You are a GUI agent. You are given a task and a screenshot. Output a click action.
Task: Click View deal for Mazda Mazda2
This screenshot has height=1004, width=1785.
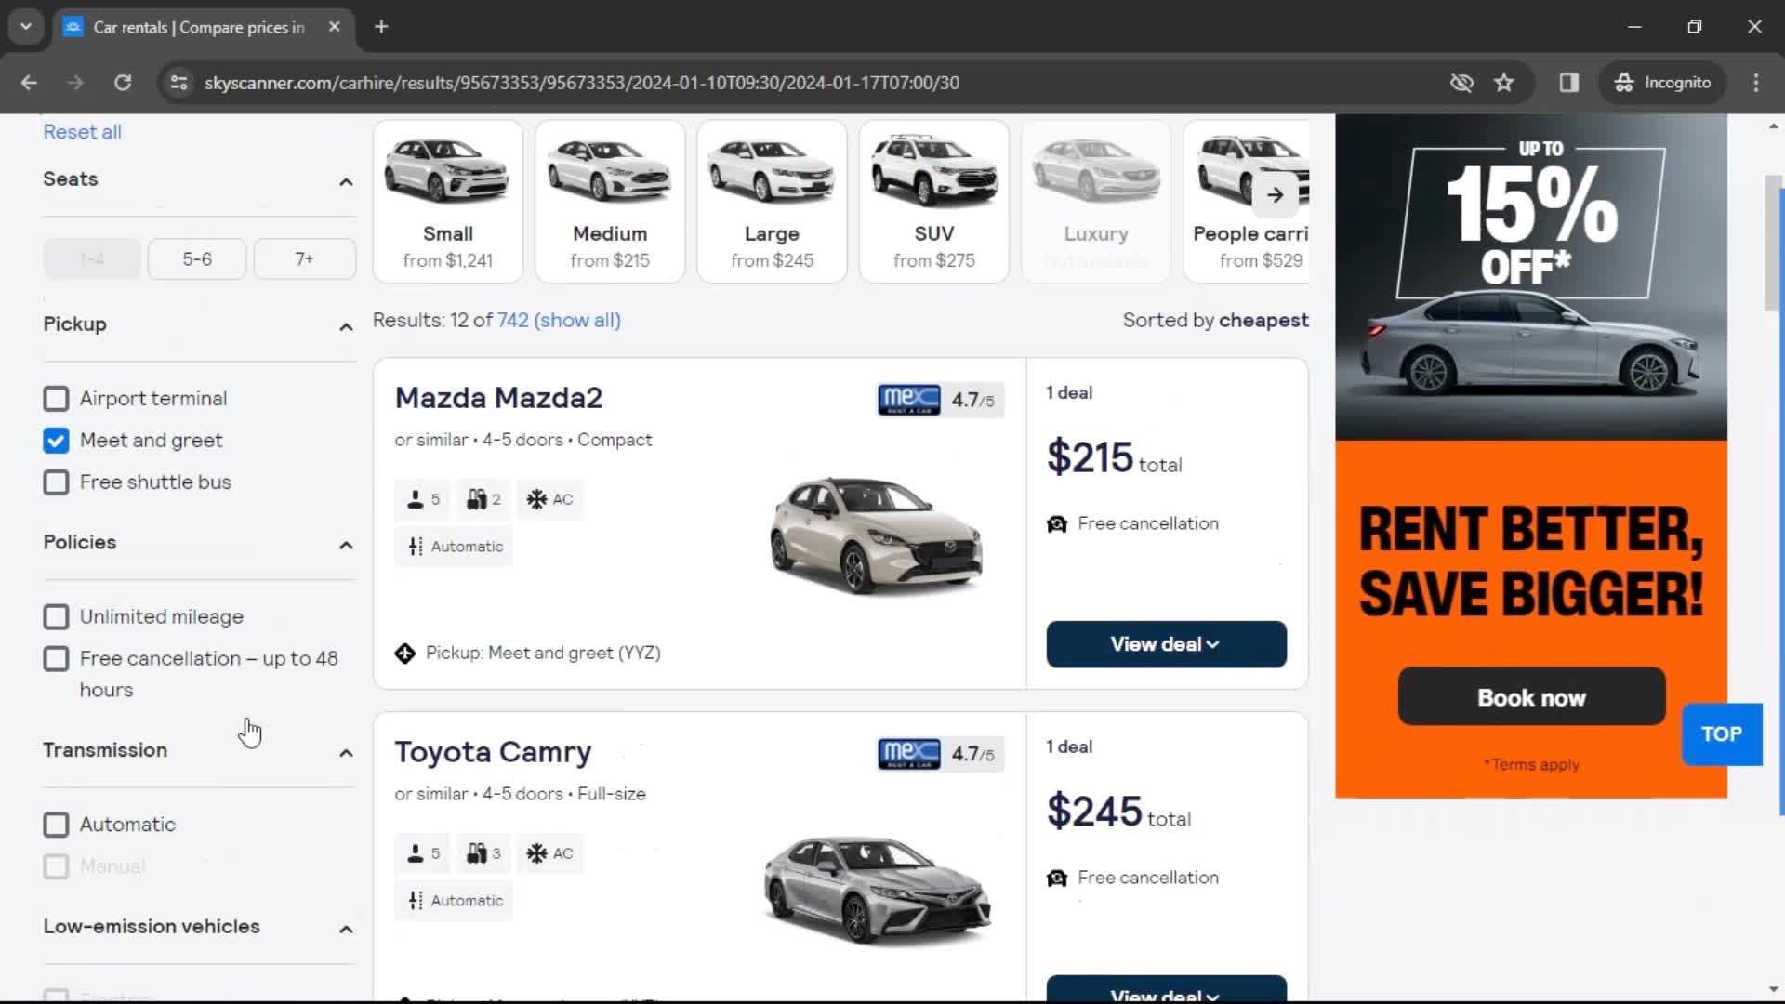tap(1166, 645)
